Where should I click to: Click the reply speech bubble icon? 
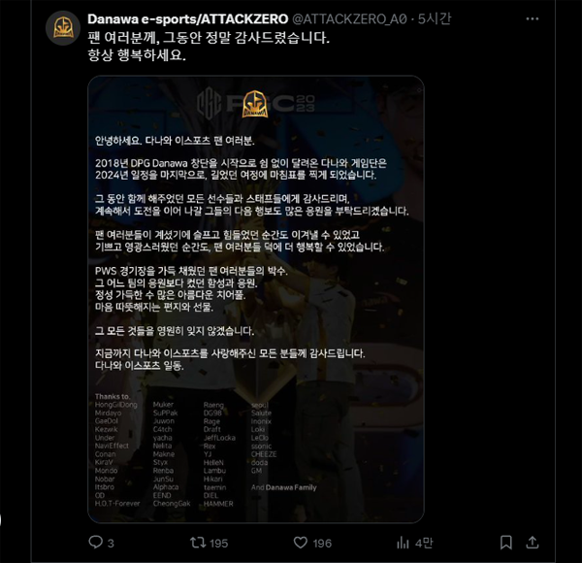pos(96,543)
